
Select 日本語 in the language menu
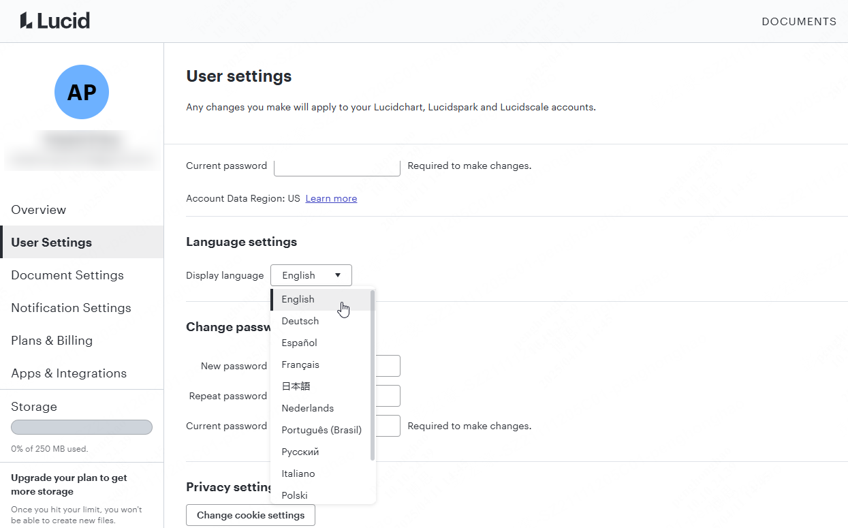(296, 386)
